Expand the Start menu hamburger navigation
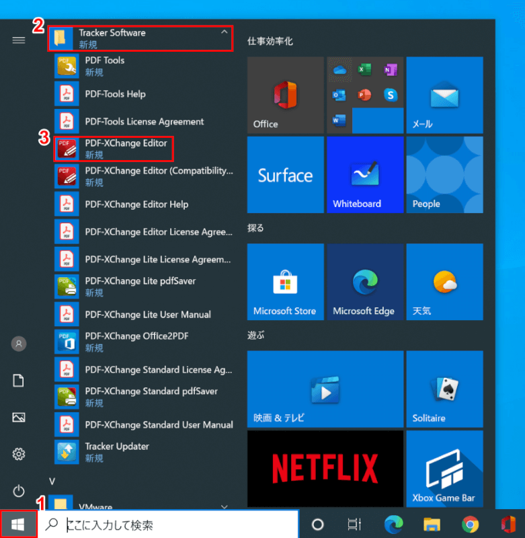 pyautogui.click(x=19, y=40)
